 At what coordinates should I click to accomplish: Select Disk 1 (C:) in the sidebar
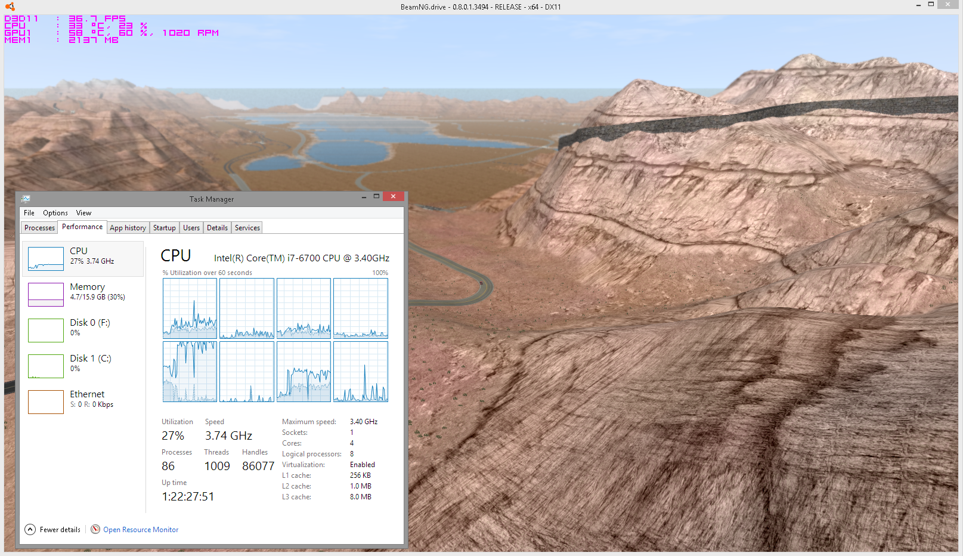(x=83, y=366)
